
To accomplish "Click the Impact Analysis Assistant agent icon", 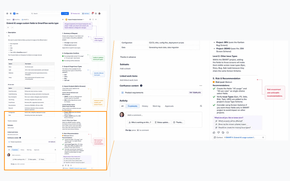I will (x=66, y=19).
